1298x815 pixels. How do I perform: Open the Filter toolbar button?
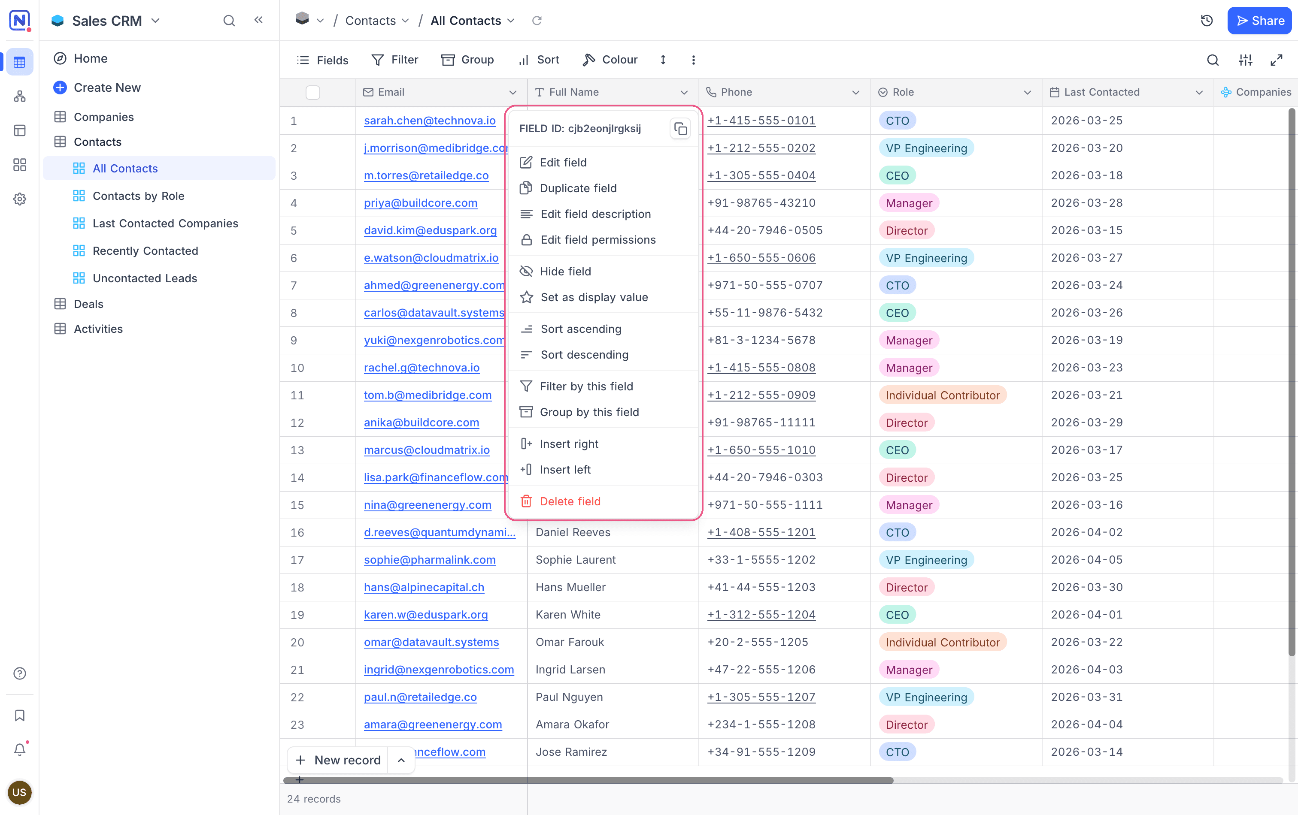click(x=395, y=60)
